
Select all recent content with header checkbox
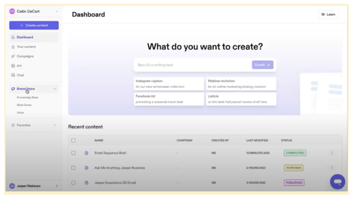[x=73, y=140]
